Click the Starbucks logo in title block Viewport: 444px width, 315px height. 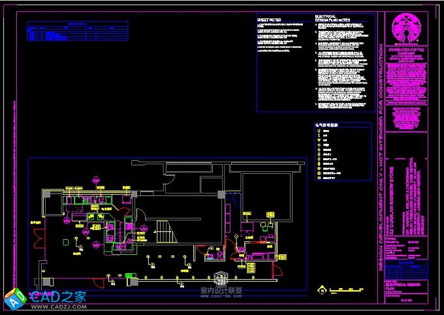pos(406,29)
